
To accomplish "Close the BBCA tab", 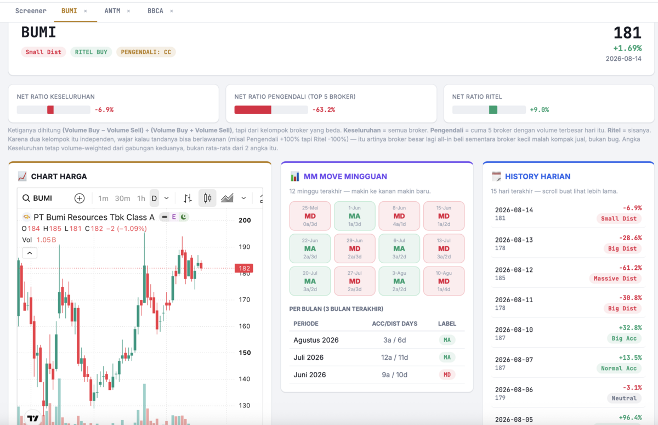I will 172,11.
